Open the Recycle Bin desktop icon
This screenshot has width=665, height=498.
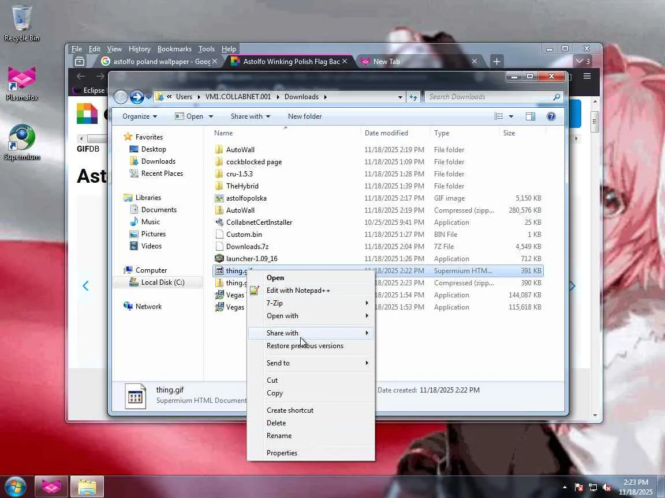pyautogui.click(x=21, y=23)
